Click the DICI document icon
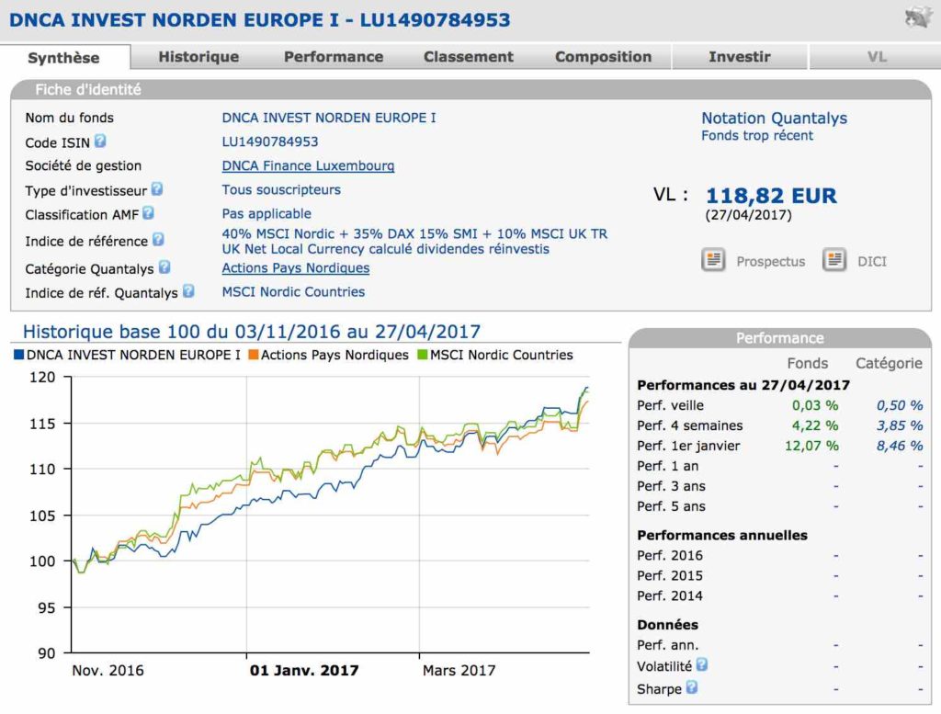Image resolution: width=941 pixels, height=714 pixels. pyautogui.click(x=834, y=260)
